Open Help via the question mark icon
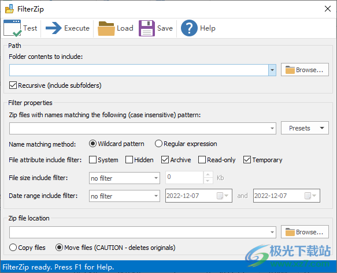This screenshot has height=273, width=337. click(189, 28)
